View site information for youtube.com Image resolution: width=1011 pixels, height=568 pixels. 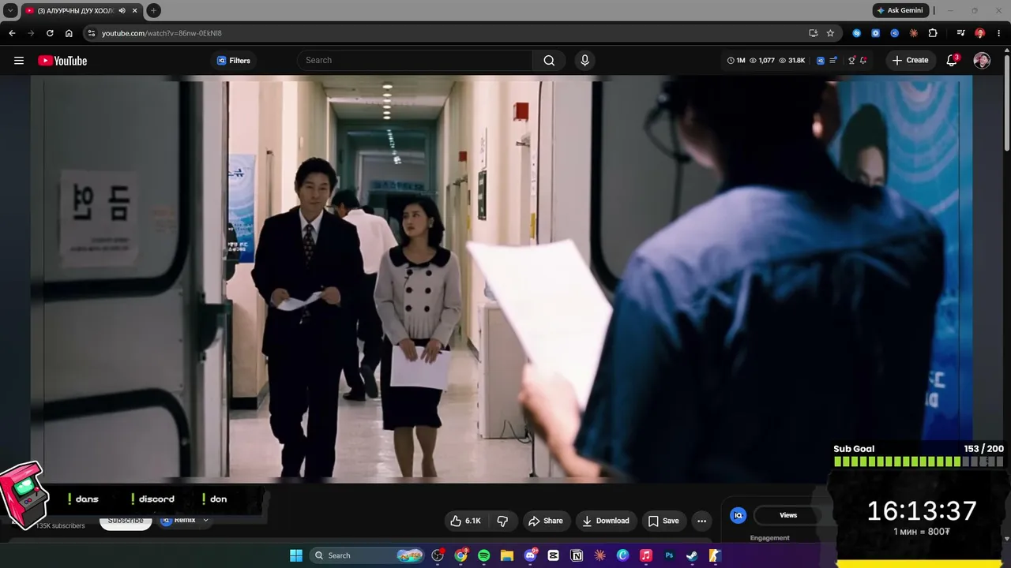92,33
